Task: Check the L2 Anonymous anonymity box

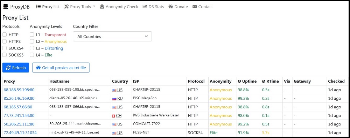Action: 32,41
